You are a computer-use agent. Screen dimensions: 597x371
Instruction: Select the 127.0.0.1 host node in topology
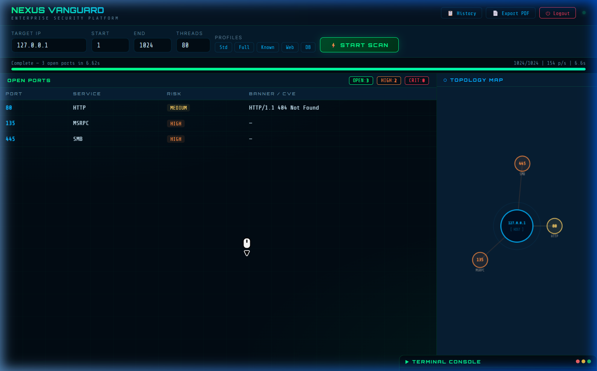tap(517, 226)
